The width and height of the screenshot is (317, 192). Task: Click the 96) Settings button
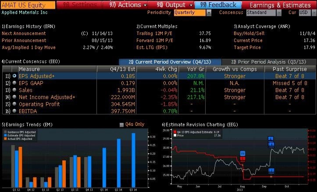[x=79, y=5]
